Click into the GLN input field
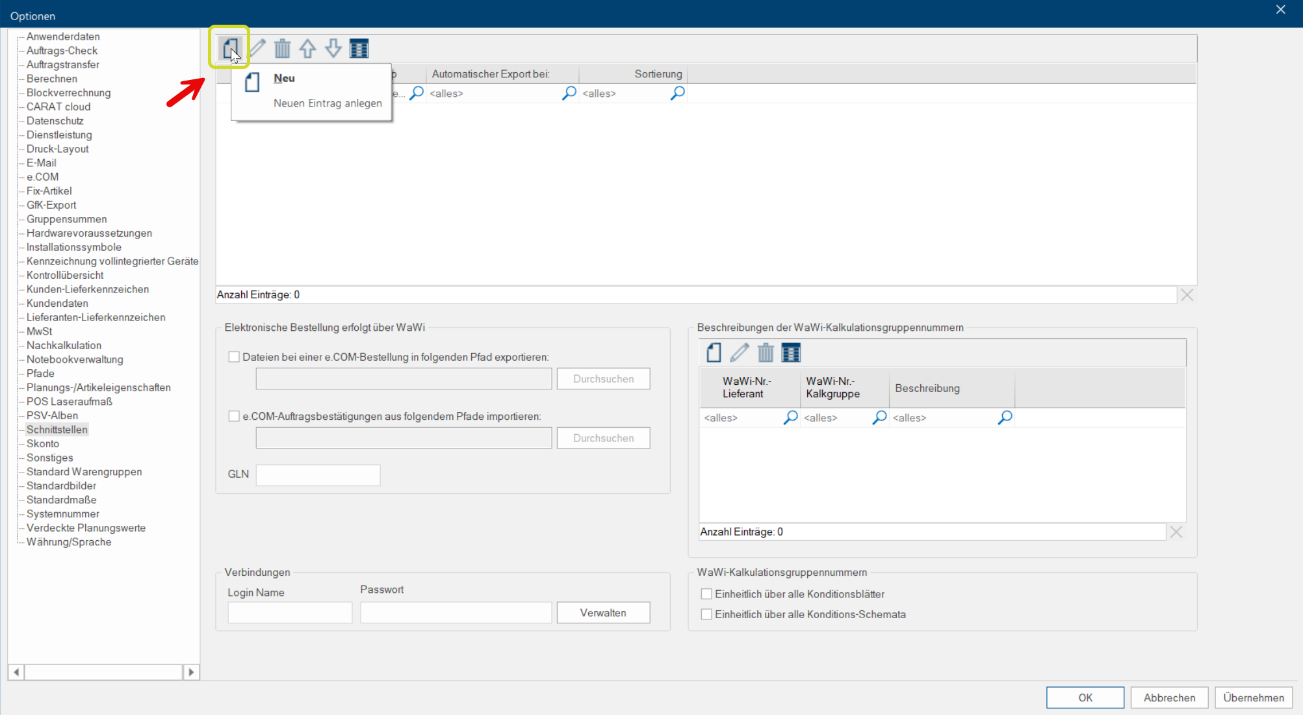This screenshot has height=715, width=1303. [x=318, y=474]
